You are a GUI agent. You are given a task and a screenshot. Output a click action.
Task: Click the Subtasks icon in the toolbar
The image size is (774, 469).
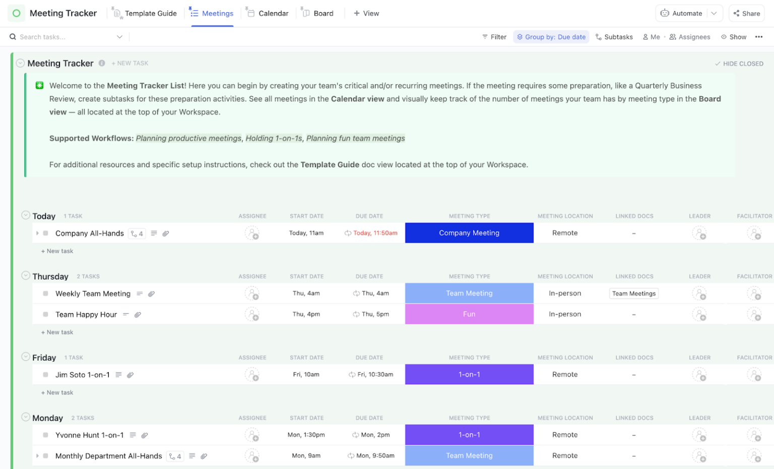tap(614, 36)
